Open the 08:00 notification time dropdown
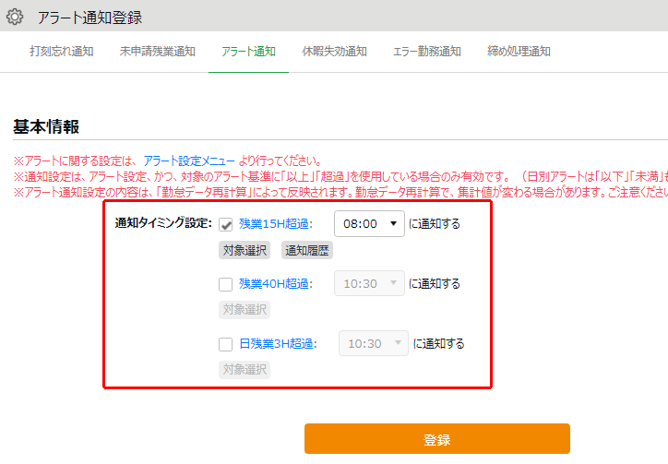Image resolution: width=668 pixels, height=464 pixels. [x=369, y=223]
